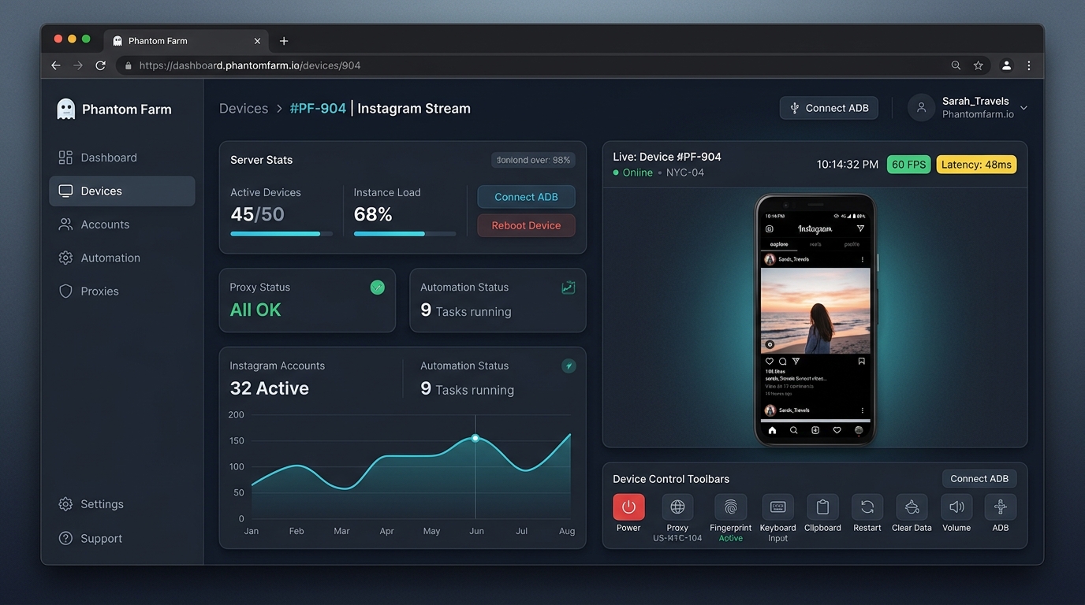Click the yellow Latency: 48ms badge
This screenshot has height=605, width=1085.
pos(976,164)
